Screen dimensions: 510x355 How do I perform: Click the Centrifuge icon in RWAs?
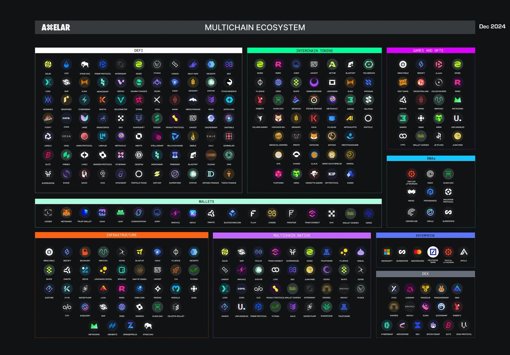pos(412,212)
